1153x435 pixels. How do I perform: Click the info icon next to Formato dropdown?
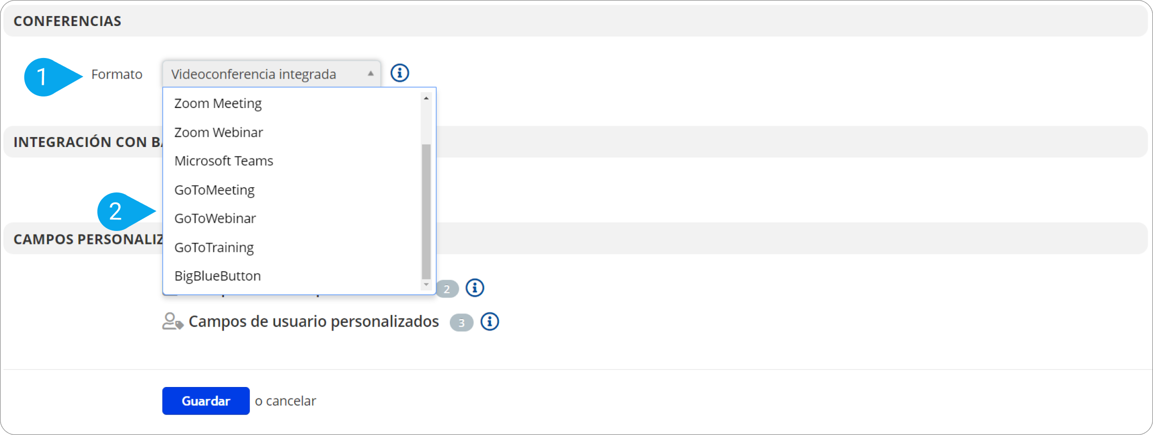(400, 73)
